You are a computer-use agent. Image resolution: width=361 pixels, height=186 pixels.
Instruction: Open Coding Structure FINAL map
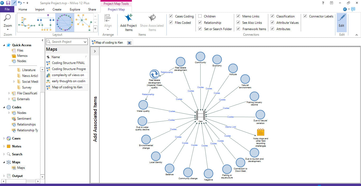(67, 63)
